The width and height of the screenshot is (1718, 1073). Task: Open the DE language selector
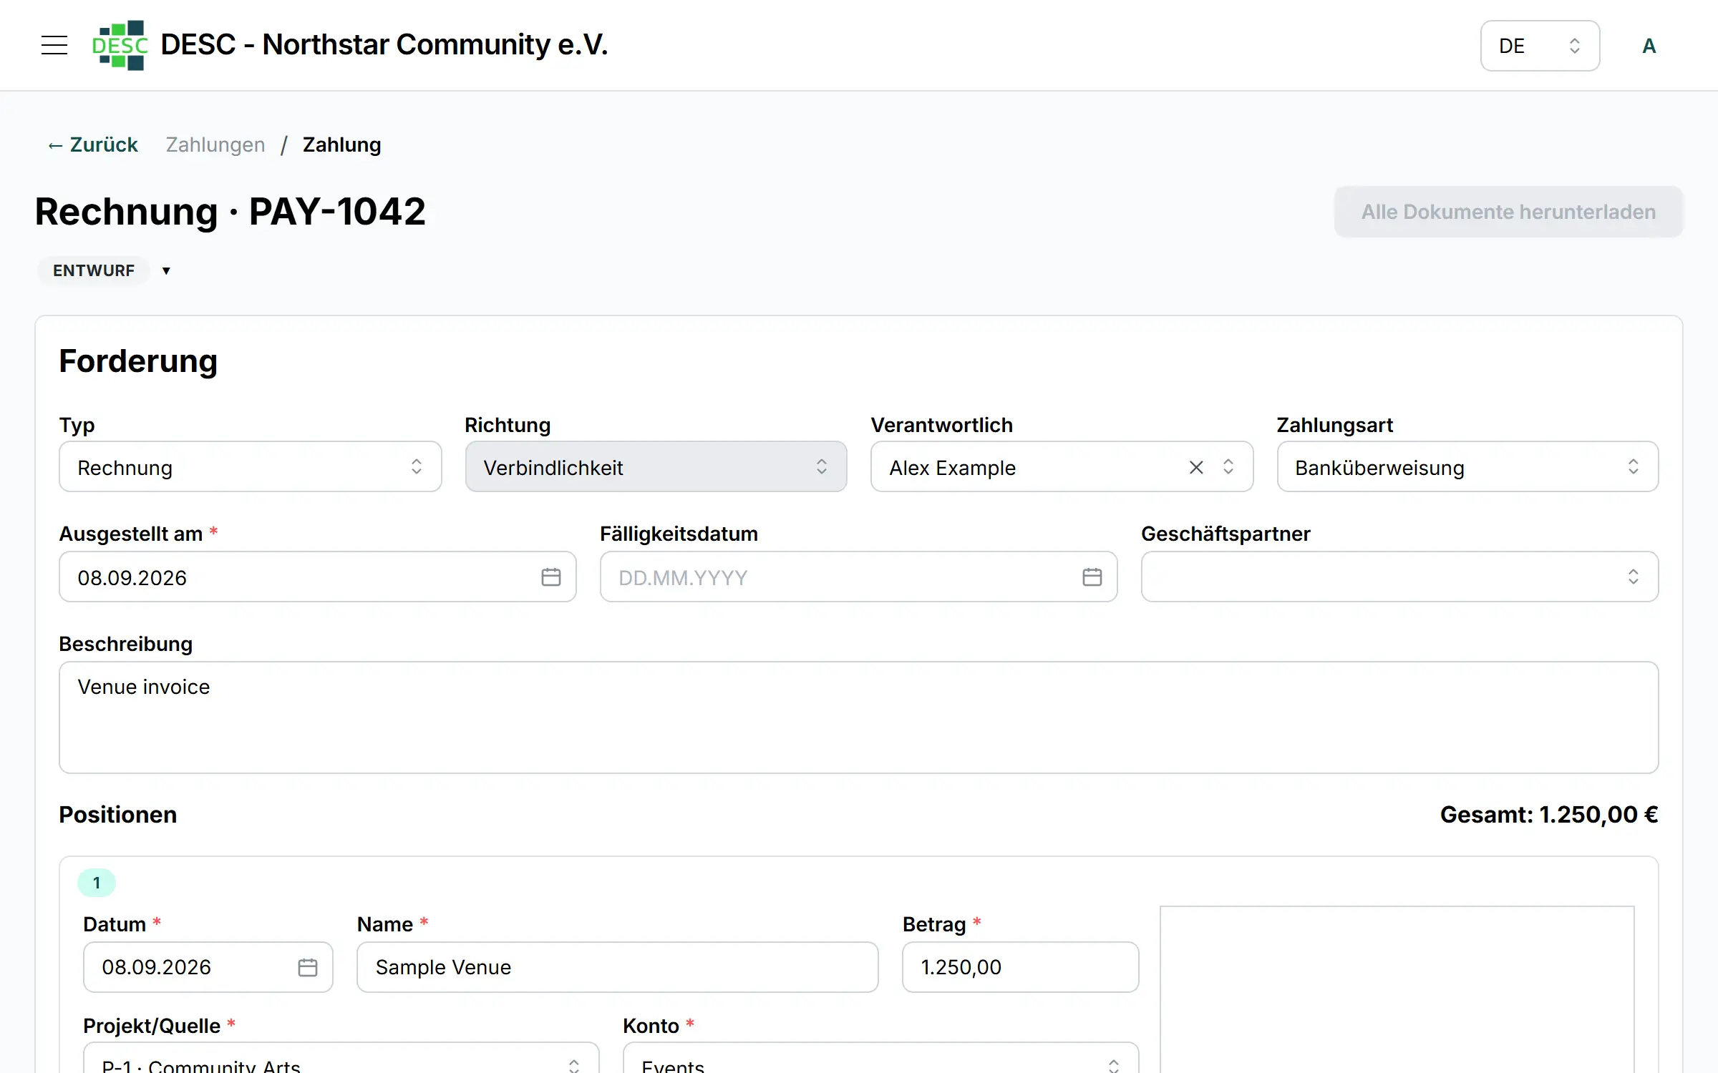pos(1540,46)
